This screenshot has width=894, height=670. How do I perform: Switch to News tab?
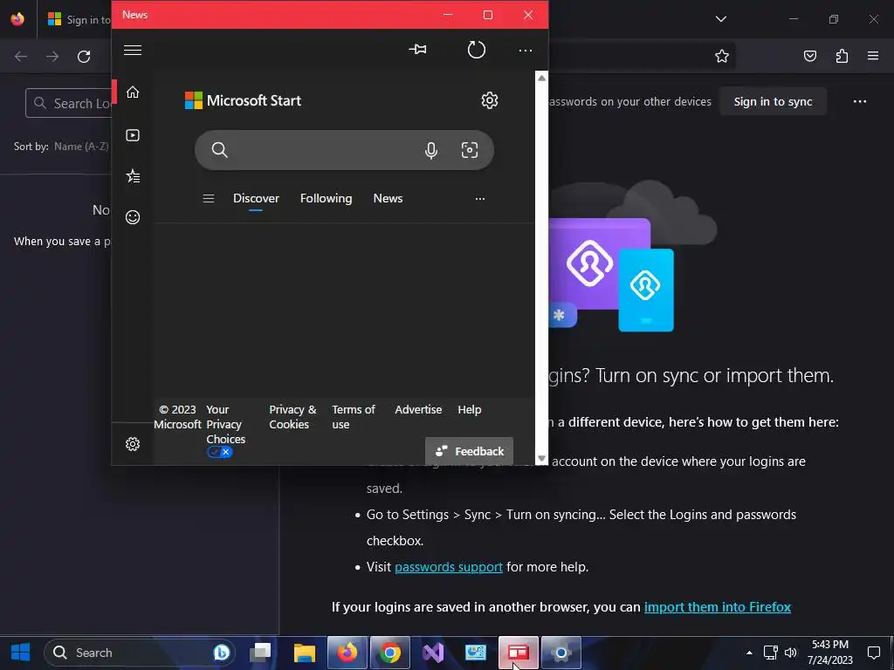click(x=388, y=198)
